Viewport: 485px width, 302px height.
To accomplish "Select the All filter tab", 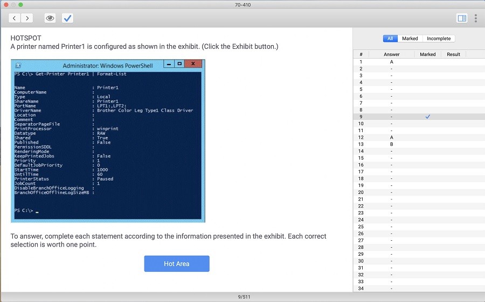I will click(390, 38).
